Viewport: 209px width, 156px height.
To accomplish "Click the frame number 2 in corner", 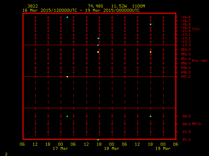I will pyautogui.click(x=6, y=153).
